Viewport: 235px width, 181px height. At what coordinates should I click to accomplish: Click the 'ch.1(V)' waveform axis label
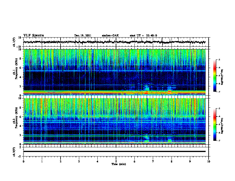pyautogui.click(x=14, y=42)
